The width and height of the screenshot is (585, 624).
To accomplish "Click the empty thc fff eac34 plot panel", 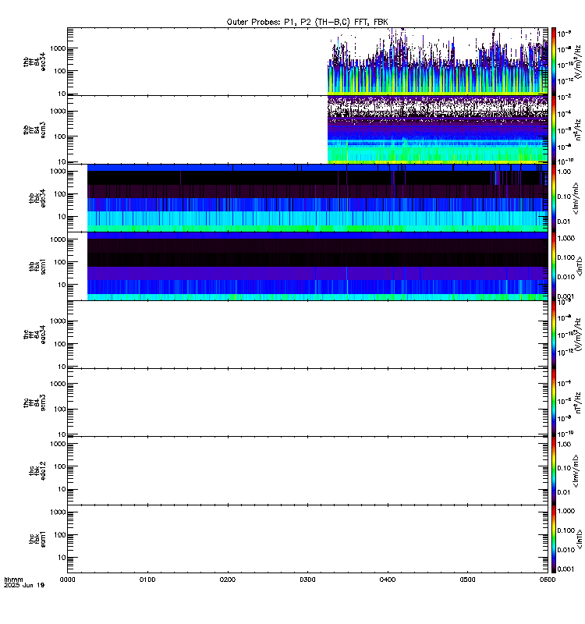I will 307,335.
